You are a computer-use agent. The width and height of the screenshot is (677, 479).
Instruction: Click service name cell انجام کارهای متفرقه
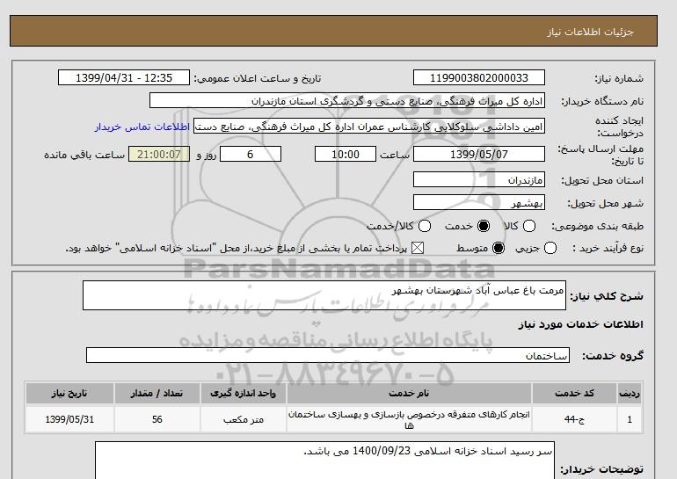(x=409, y=419)
